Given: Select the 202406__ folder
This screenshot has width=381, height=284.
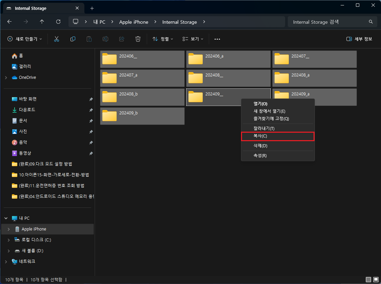Looking at the screenshot, I should click(x=142, y=59).
